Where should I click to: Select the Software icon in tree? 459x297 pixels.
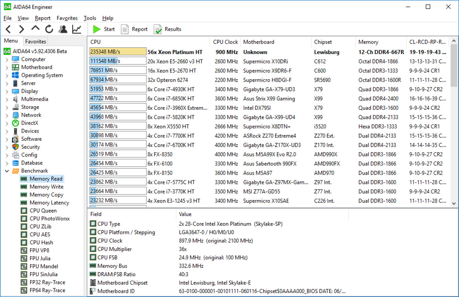(x=16, y=139)
